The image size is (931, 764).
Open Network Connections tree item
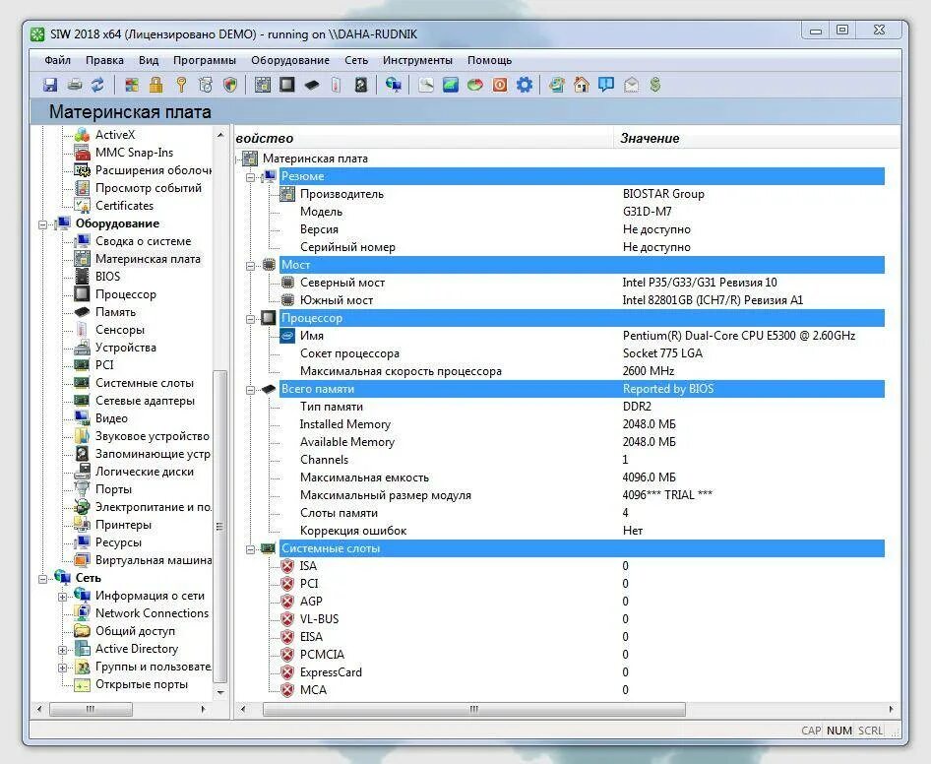(x=152, y=613)
